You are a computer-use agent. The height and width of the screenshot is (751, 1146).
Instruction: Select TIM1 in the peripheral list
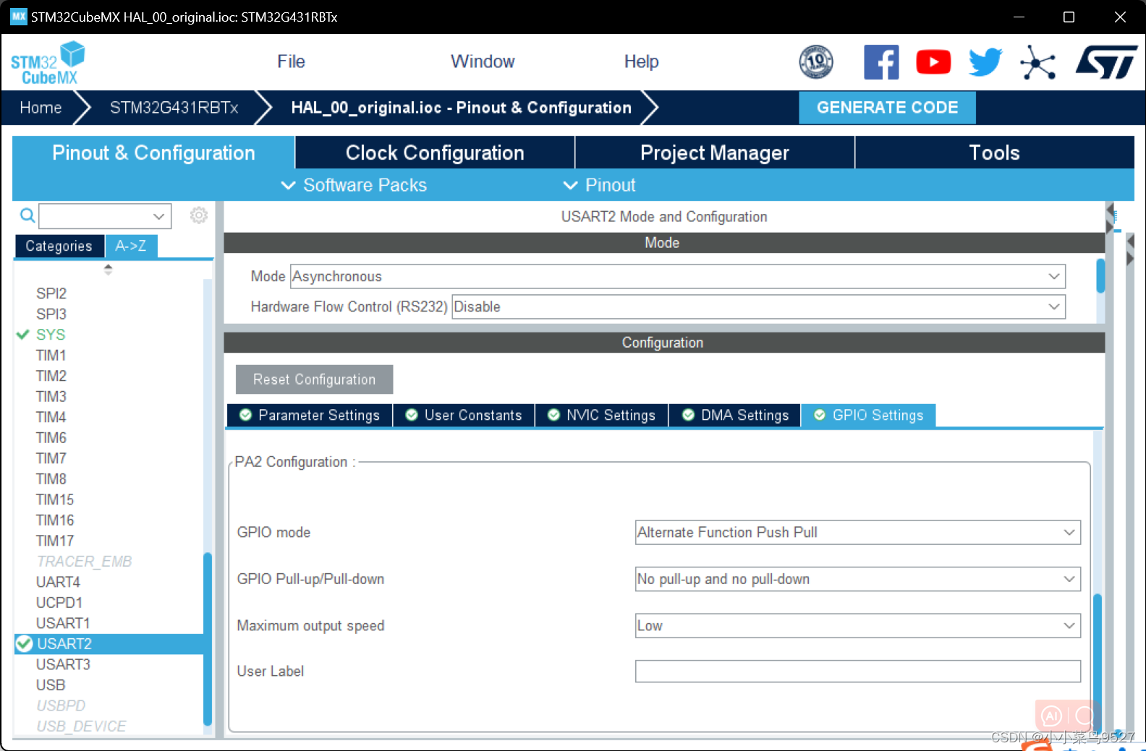point(51,355)
